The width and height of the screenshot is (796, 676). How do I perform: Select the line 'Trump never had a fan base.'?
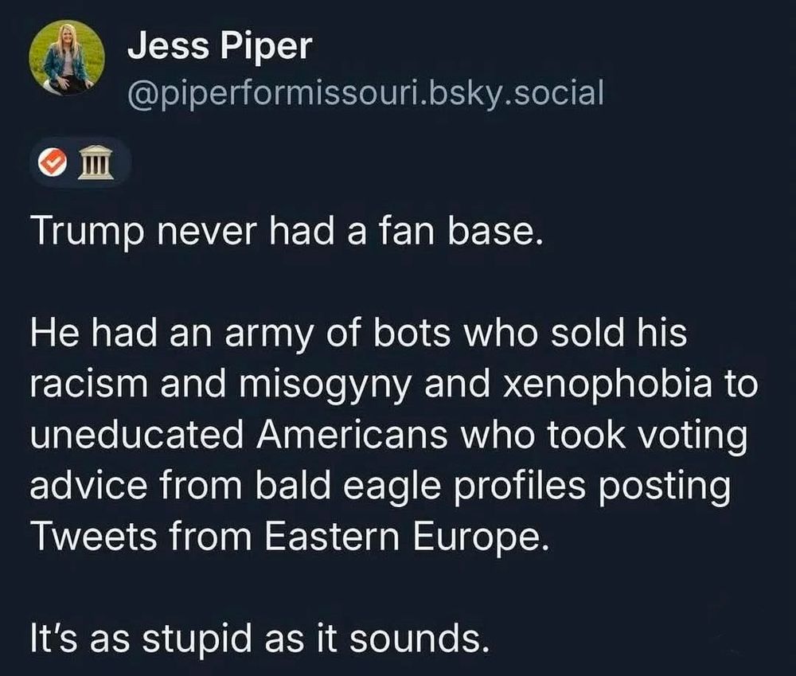pos(287,232)
